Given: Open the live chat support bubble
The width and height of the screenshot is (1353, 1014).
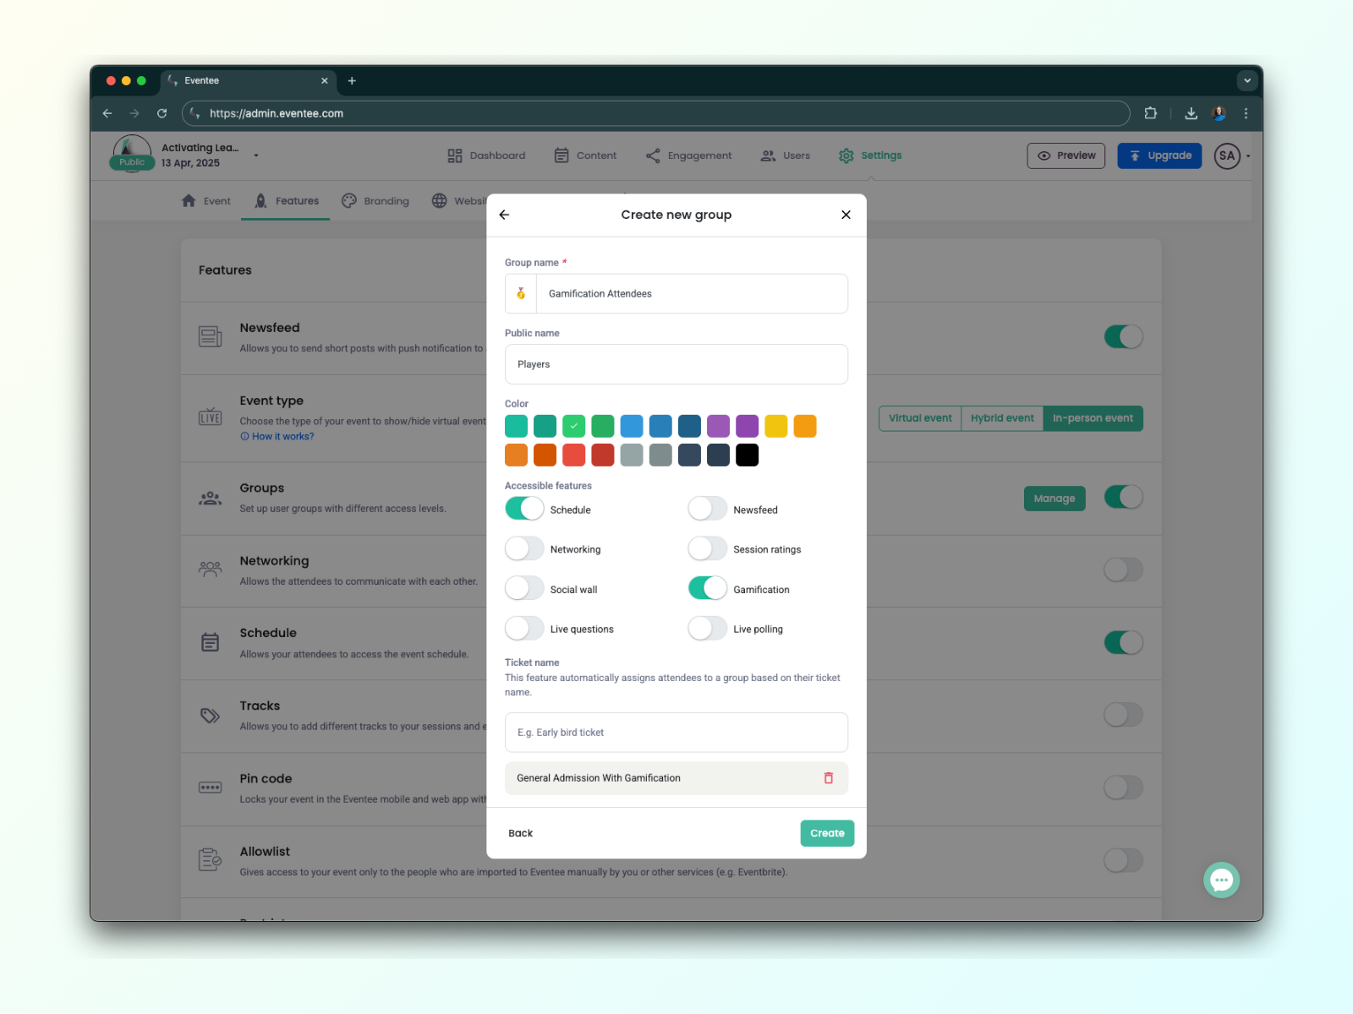Looking at the screenshot, I should pyautogui.click(x=1221, y=880).
